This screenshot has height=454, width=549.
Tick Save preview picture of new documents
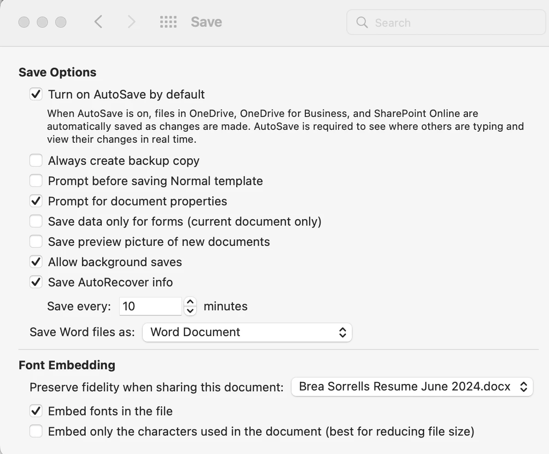[36, 242]
